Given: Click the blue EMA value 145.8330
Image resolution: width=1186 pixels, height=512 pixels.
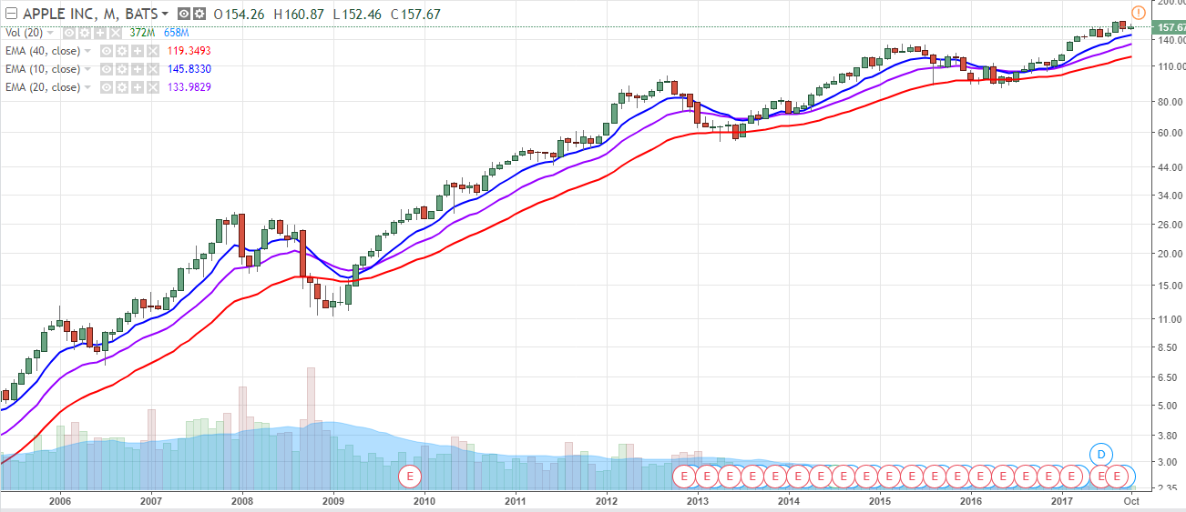Looking at the screenshot, I should tap(189, 69).
